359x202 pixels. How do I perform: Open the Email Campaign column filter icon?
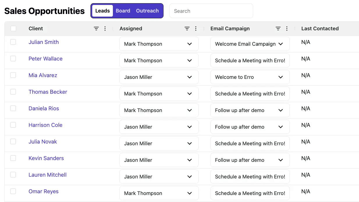pos(278,29)
